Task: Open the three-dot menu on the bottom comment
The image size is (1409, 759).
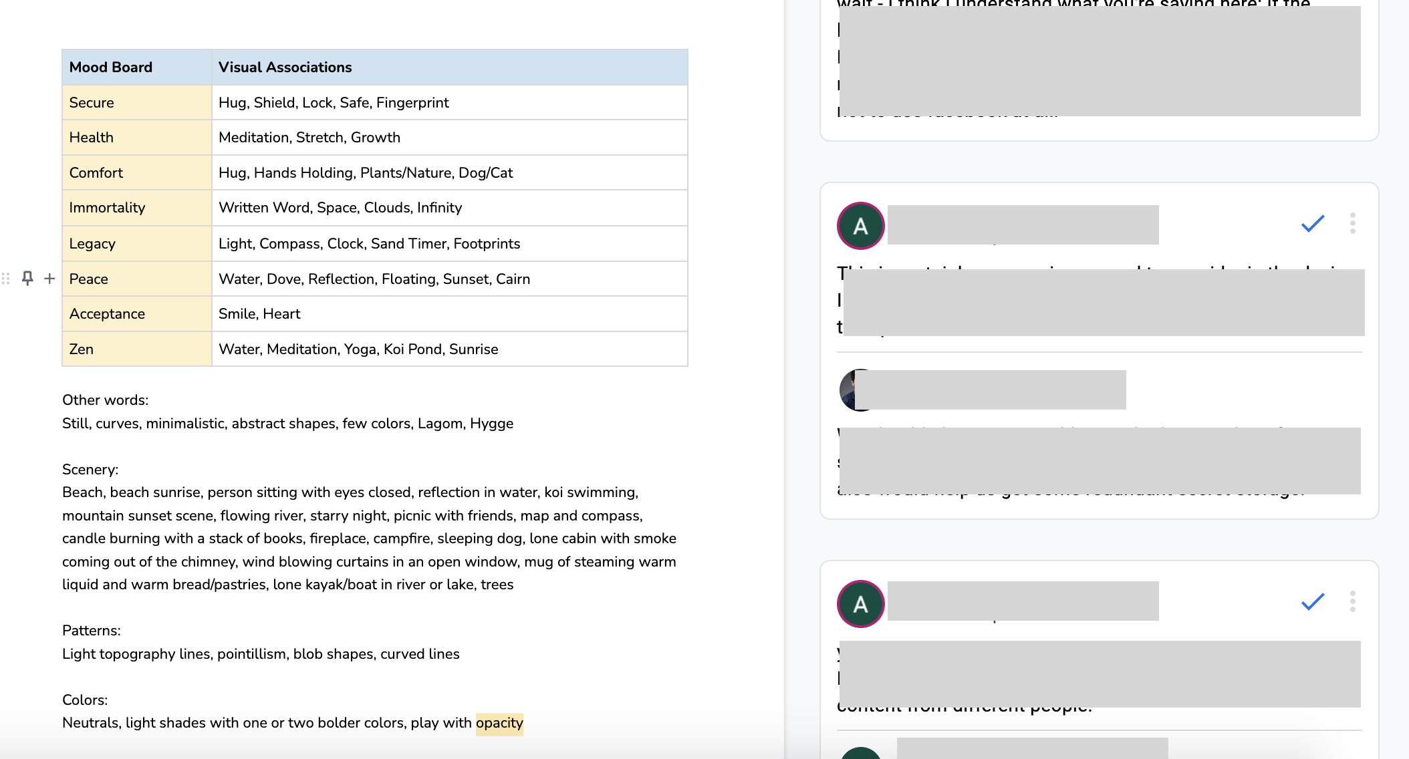Action: click(x=1352, y=601)
